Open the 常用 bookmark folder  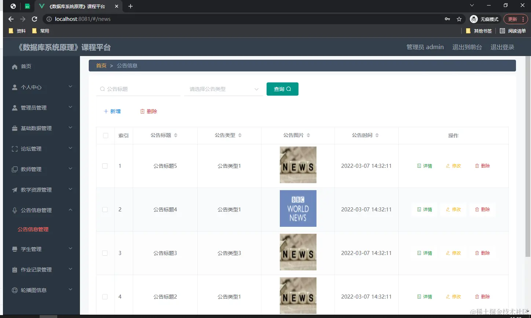pyautogui.click(x=41, y=31)
